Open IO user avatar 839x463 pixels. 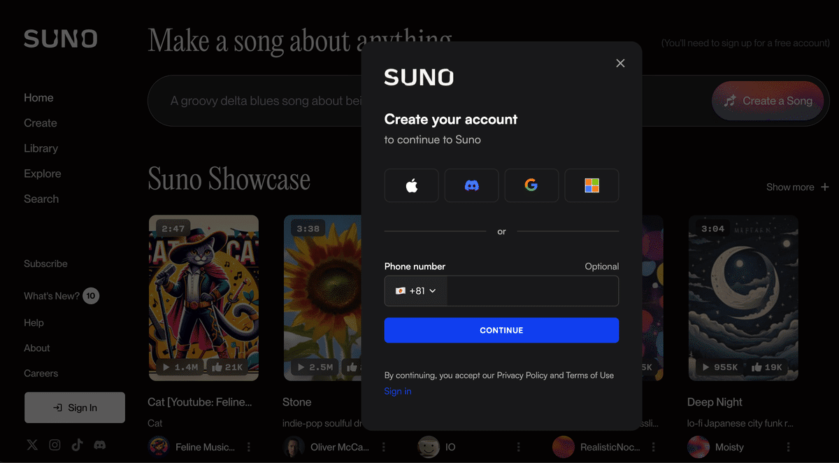(429, 447)
